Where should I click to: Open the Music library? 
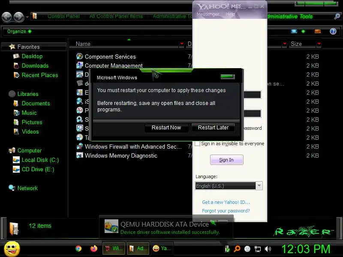click(29, 113)
